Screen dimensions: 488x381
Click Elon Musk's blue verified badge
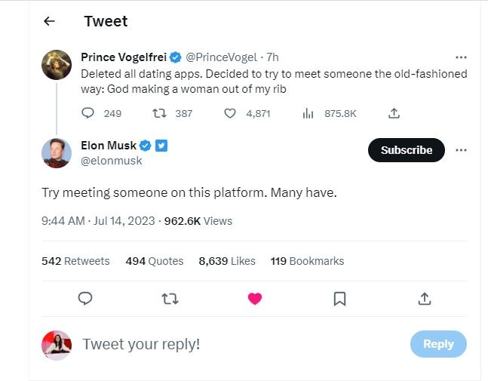pyautogui.click(x=145, y=146)
